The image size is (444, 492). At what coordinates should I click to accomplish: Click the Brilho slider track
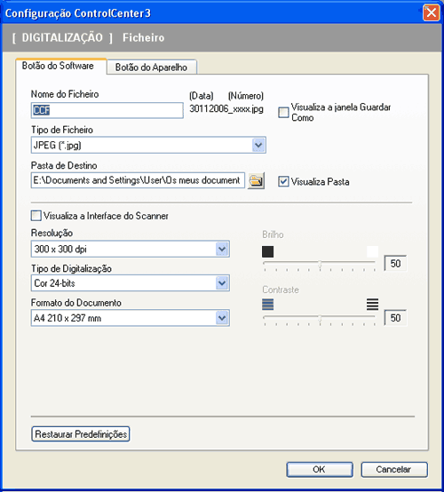tap(320, 263)
